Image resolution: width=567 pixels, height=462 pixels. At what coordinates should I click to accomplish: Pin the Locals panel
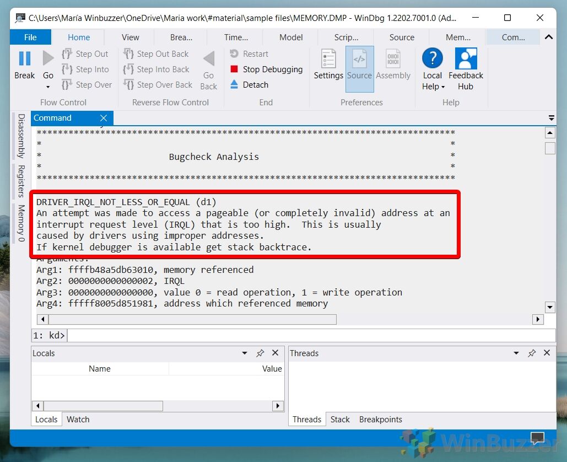click(260, 353)
